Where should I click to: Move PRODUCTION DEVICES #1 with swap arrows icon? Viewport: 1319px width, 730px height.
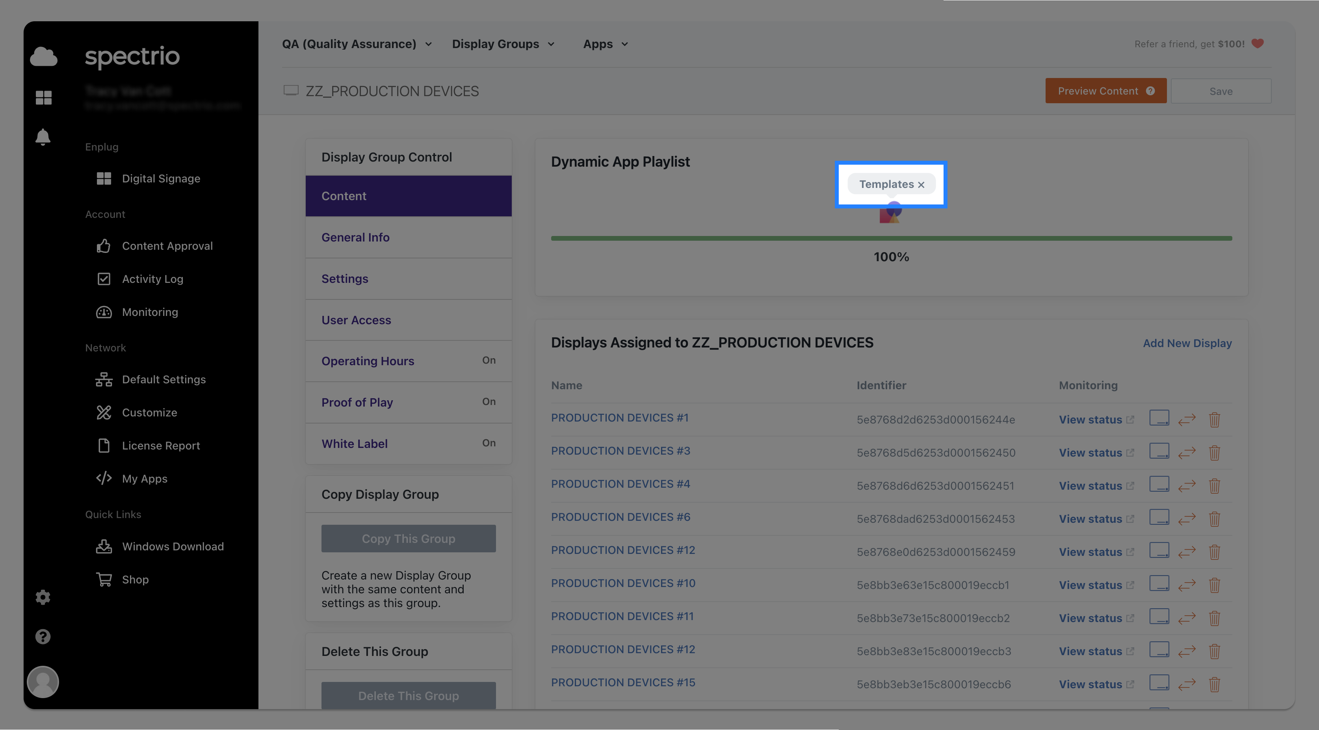(x=1187, y=419)
